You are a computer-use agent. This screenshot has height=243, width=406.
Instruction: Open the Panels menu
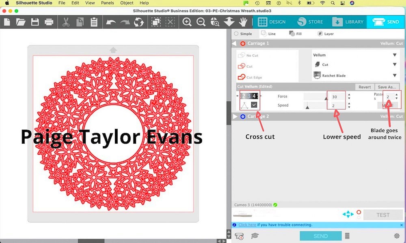[108, 3]
